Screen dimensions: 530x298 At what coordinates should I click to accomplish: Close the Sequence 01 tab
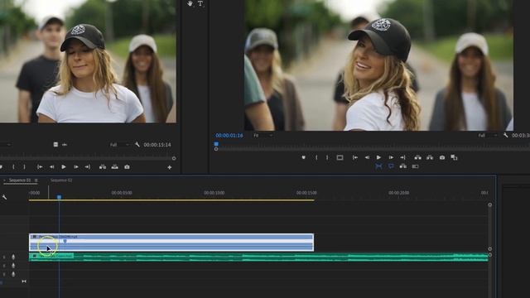(x=4, y=180)
